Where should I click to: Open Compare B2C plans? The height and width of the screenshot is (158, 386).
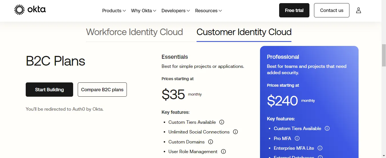click(102, 90)
